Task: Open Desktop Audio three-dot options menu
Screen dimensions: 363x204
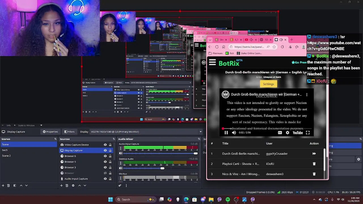Action: (121, 163)
